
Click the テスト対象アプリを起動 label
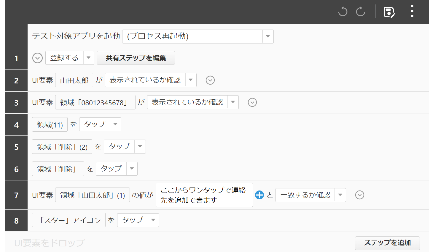pos(76,36)
